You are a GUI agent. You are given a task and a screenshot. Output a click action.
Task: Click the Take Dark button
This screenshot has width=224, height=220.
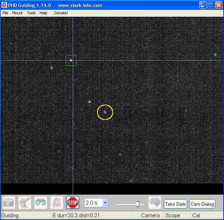tap(175, 204)
